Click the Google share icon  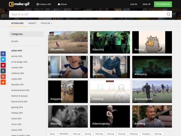click(3, 76)
